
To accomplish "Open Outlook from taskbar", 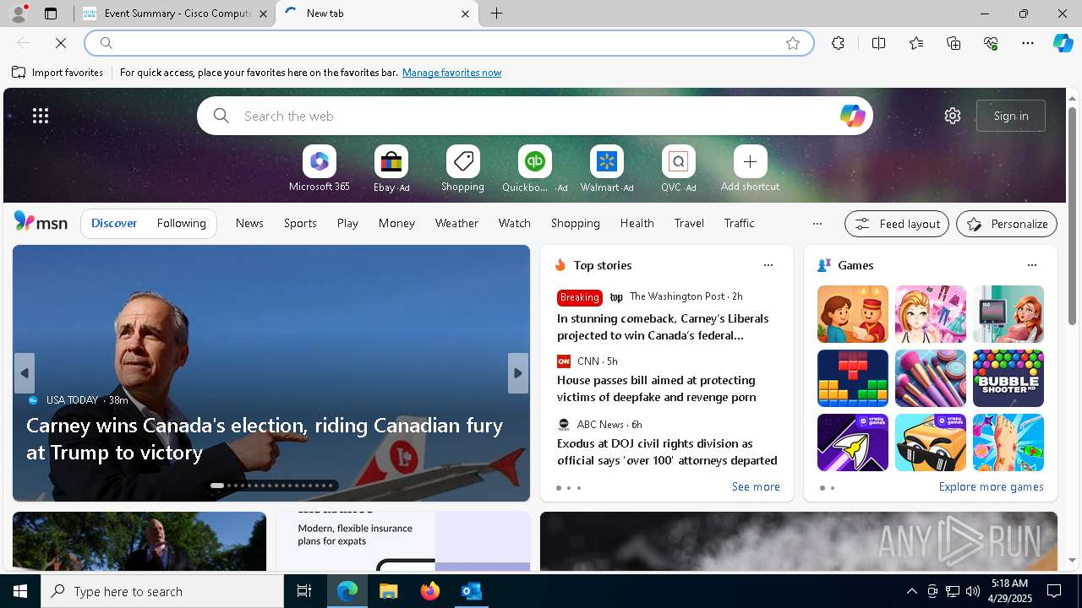I will point(471,591).
